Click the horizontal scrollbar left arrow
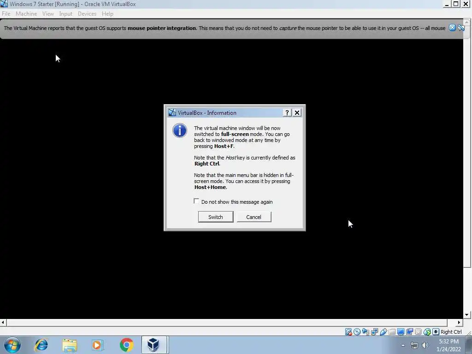Viewport: 472px width, 354px height. tap(3, 322)
